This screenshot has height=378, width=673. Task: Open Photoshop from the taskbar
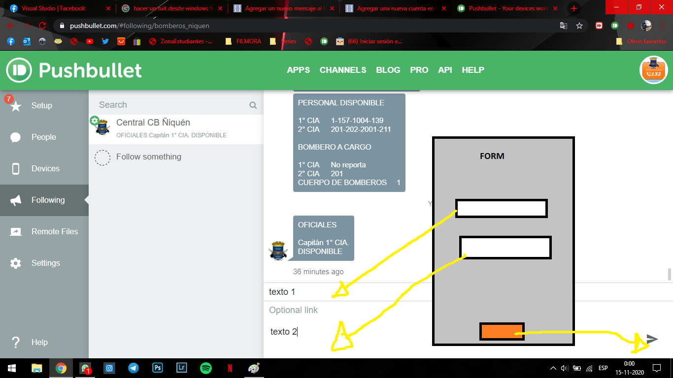point(158,368)
